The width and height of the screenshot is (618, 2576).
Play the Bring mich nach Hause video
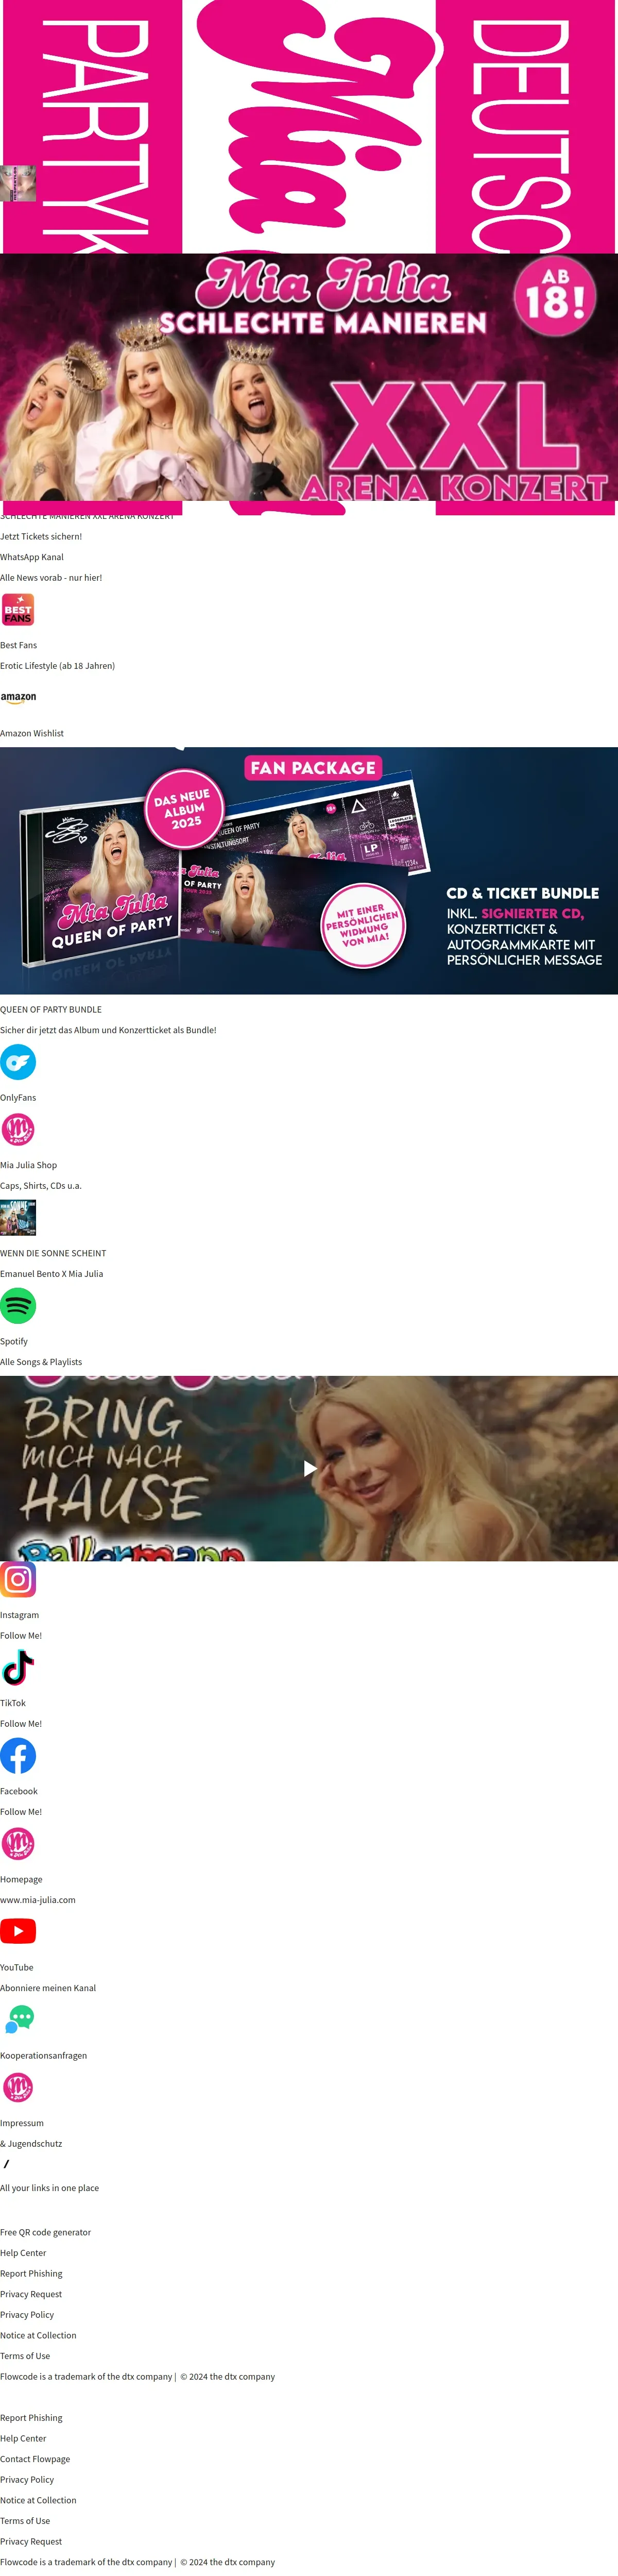click(x=309, y=1468)
